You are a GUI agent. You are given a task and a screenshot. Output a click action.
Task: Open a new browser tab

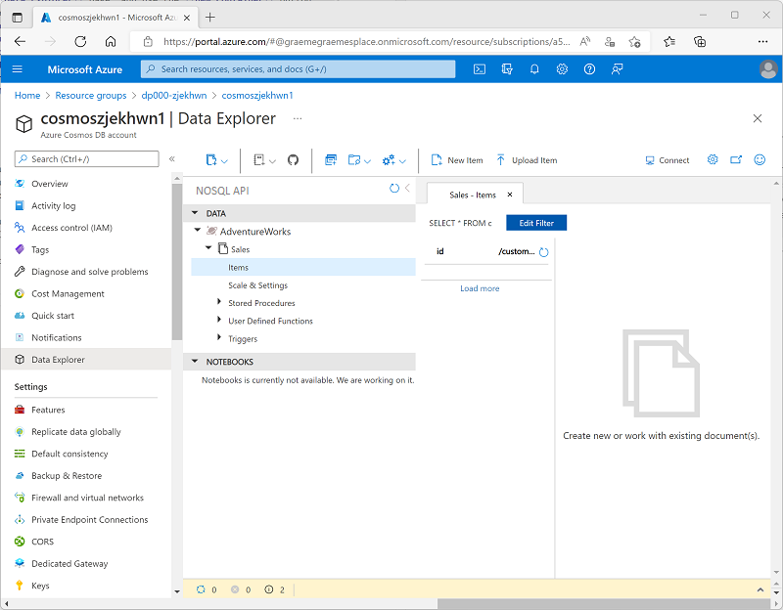click(x=210, y=17)
